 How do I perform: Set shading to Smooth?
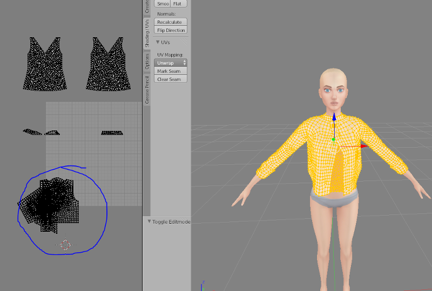162,4
